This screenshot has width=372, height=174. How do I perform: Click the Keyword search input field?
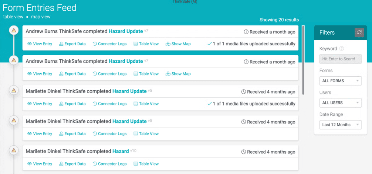[340, 59]
